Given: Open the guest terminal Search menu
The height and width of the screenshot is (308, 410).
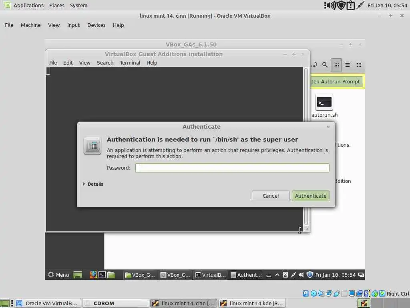Looking at the screenshot, I should tap(105, 63).
